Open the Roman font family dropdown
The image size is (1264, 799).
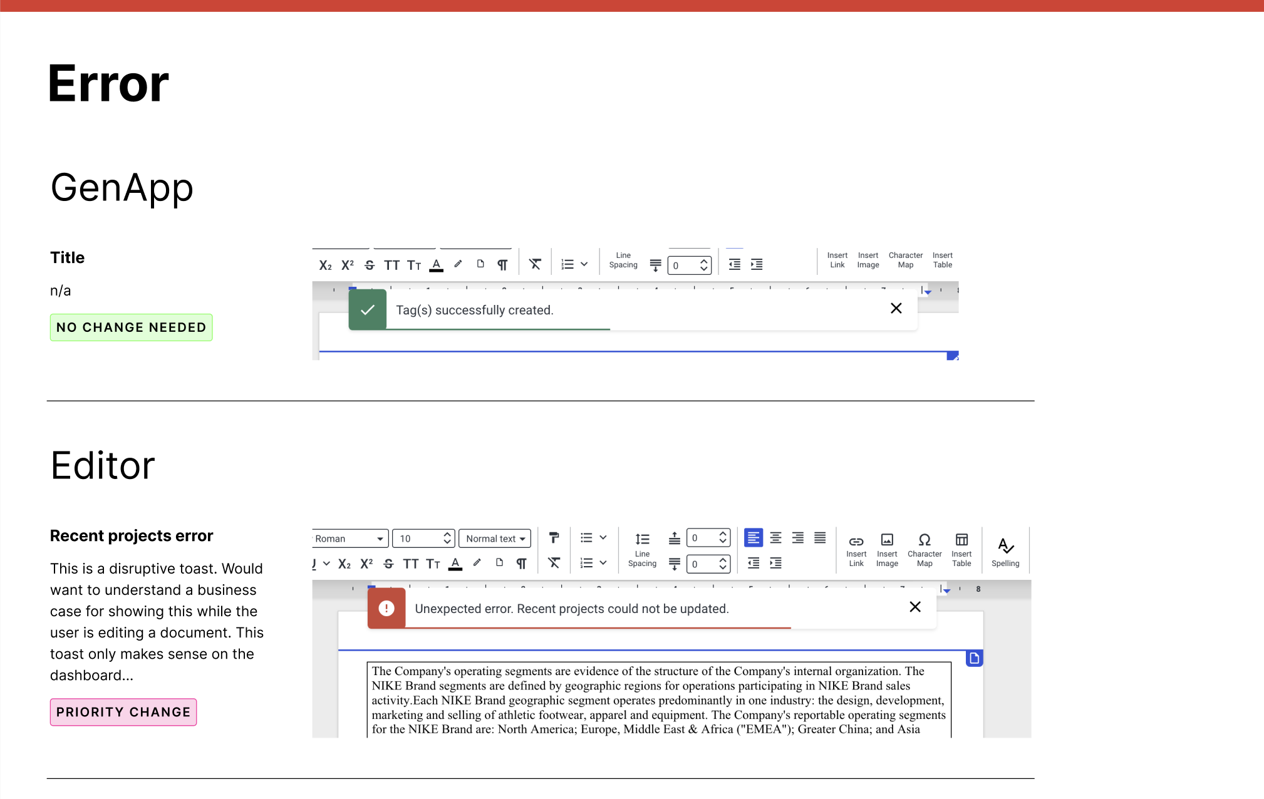click(x=350, y=539)
